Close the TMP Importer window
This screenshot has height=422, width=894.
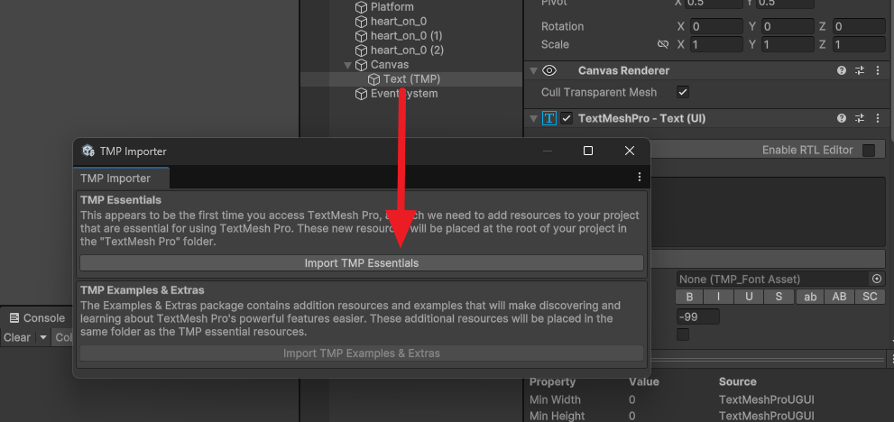coord(630,151)
